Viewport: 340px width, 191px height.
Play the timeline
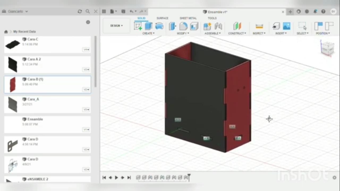(x=116, y=177)
